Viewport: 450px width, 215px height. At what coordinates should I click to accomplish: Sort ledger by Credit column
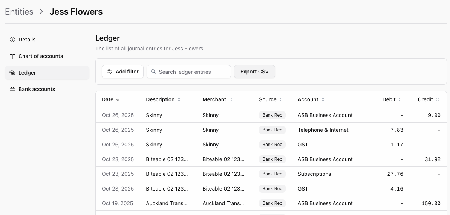tap(438, 100)
